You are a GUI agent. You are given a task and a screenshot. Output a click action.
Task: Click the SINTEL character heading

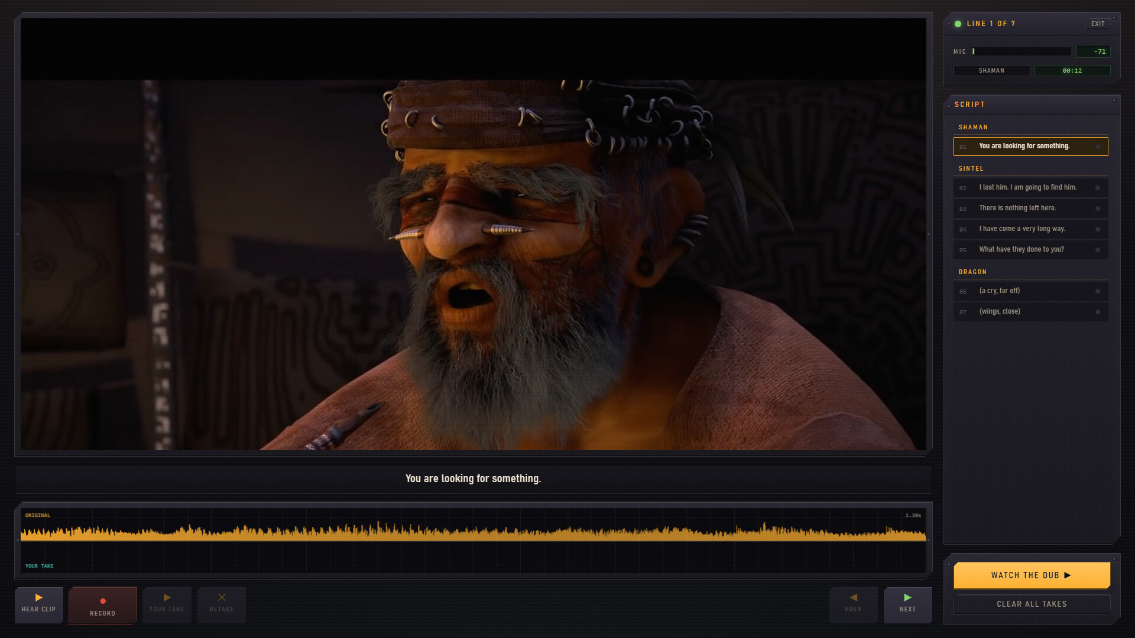tap(971, 168)
